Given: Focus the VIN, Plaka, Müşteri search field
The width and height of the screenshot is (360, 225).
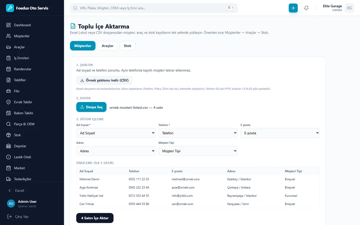Looking at the screenshot, I should pos(154,8).
